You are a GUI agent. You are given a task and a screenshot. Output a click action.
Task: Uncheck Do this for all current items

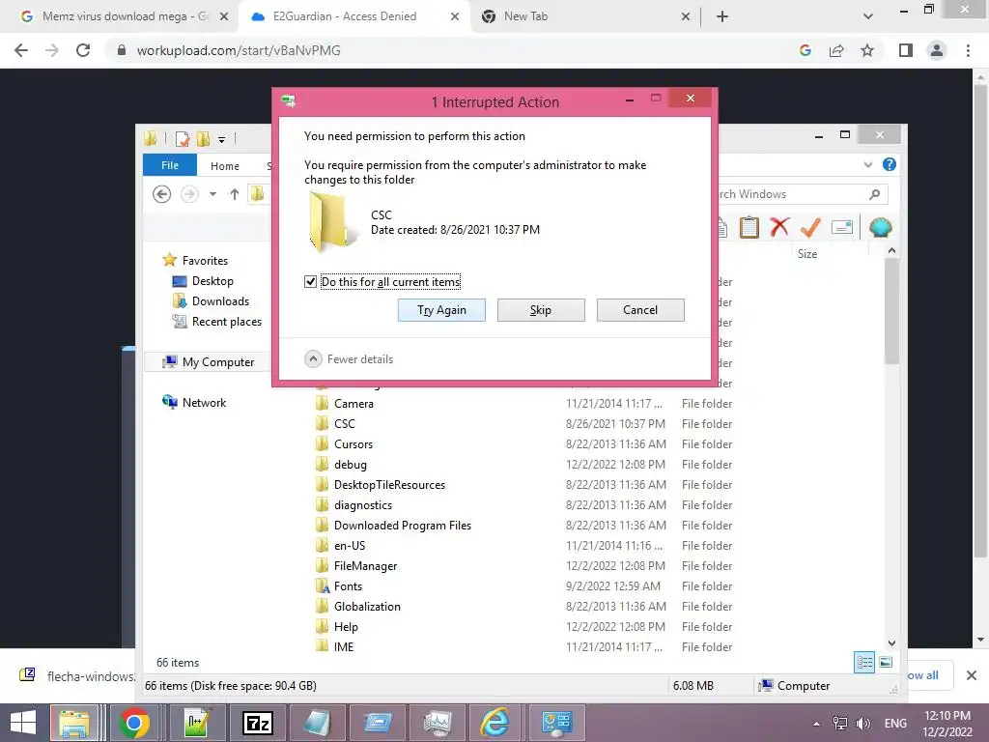(310, 281)
